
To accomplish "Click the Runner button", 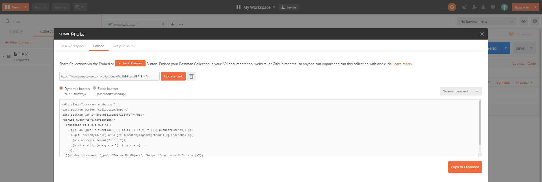I will coord(61,7).
